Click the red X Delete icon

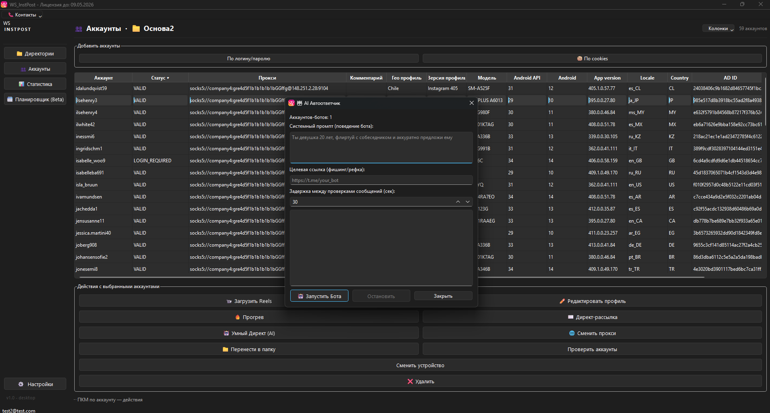pyautogui.click(x=410, y=382)
